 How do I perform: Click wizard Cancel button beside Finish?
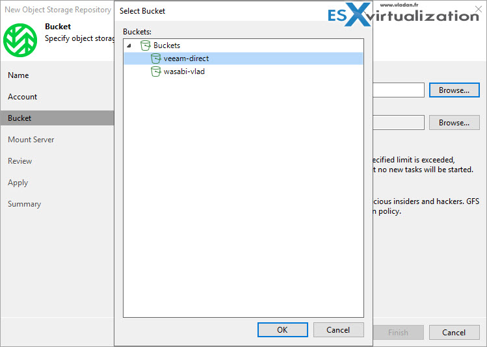pyautogui.click(x=454, y=333)
